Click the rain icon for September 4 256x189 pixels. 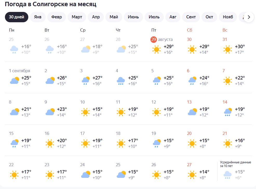point(121,81)
